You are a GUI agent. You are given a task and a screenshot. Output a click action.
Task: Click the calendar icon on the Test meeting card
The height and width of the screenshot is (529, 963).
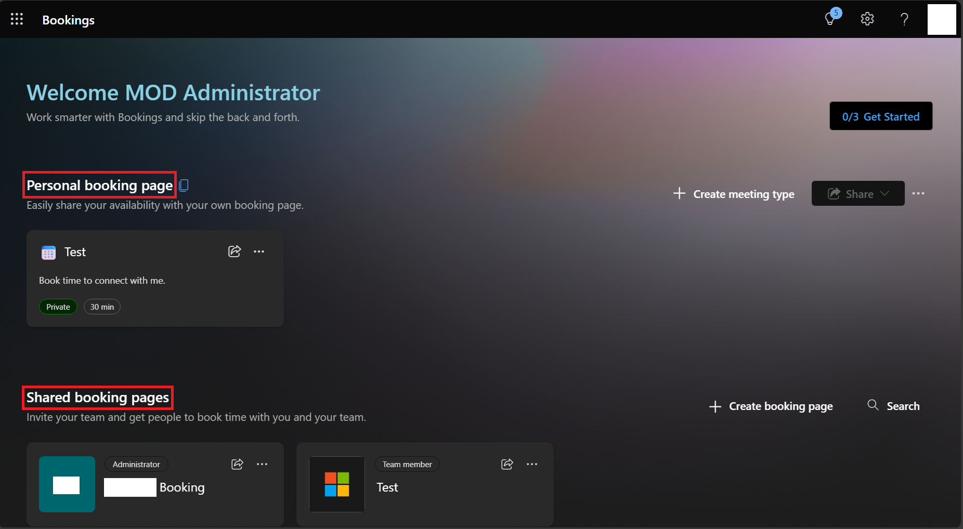(48, 253)
